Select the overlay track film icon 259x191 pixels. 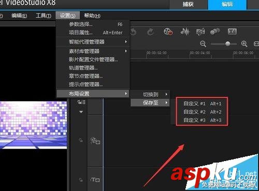tap(95, 140)
